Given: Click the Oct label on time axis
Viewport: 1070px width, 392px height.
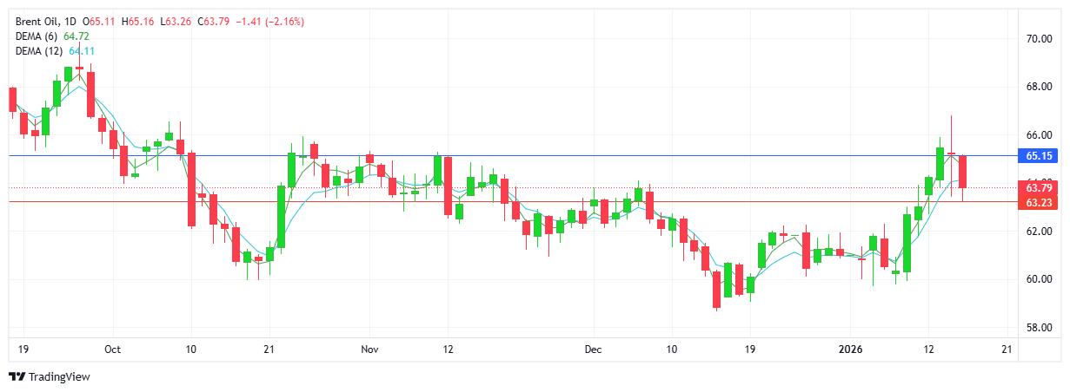Looking at the screenshot, I should (x=111, y=350).
